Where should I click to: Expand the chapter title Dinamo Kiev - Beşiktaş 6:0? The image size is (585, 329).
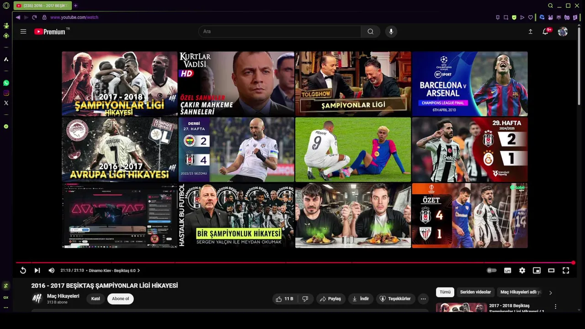pos(114,271)
